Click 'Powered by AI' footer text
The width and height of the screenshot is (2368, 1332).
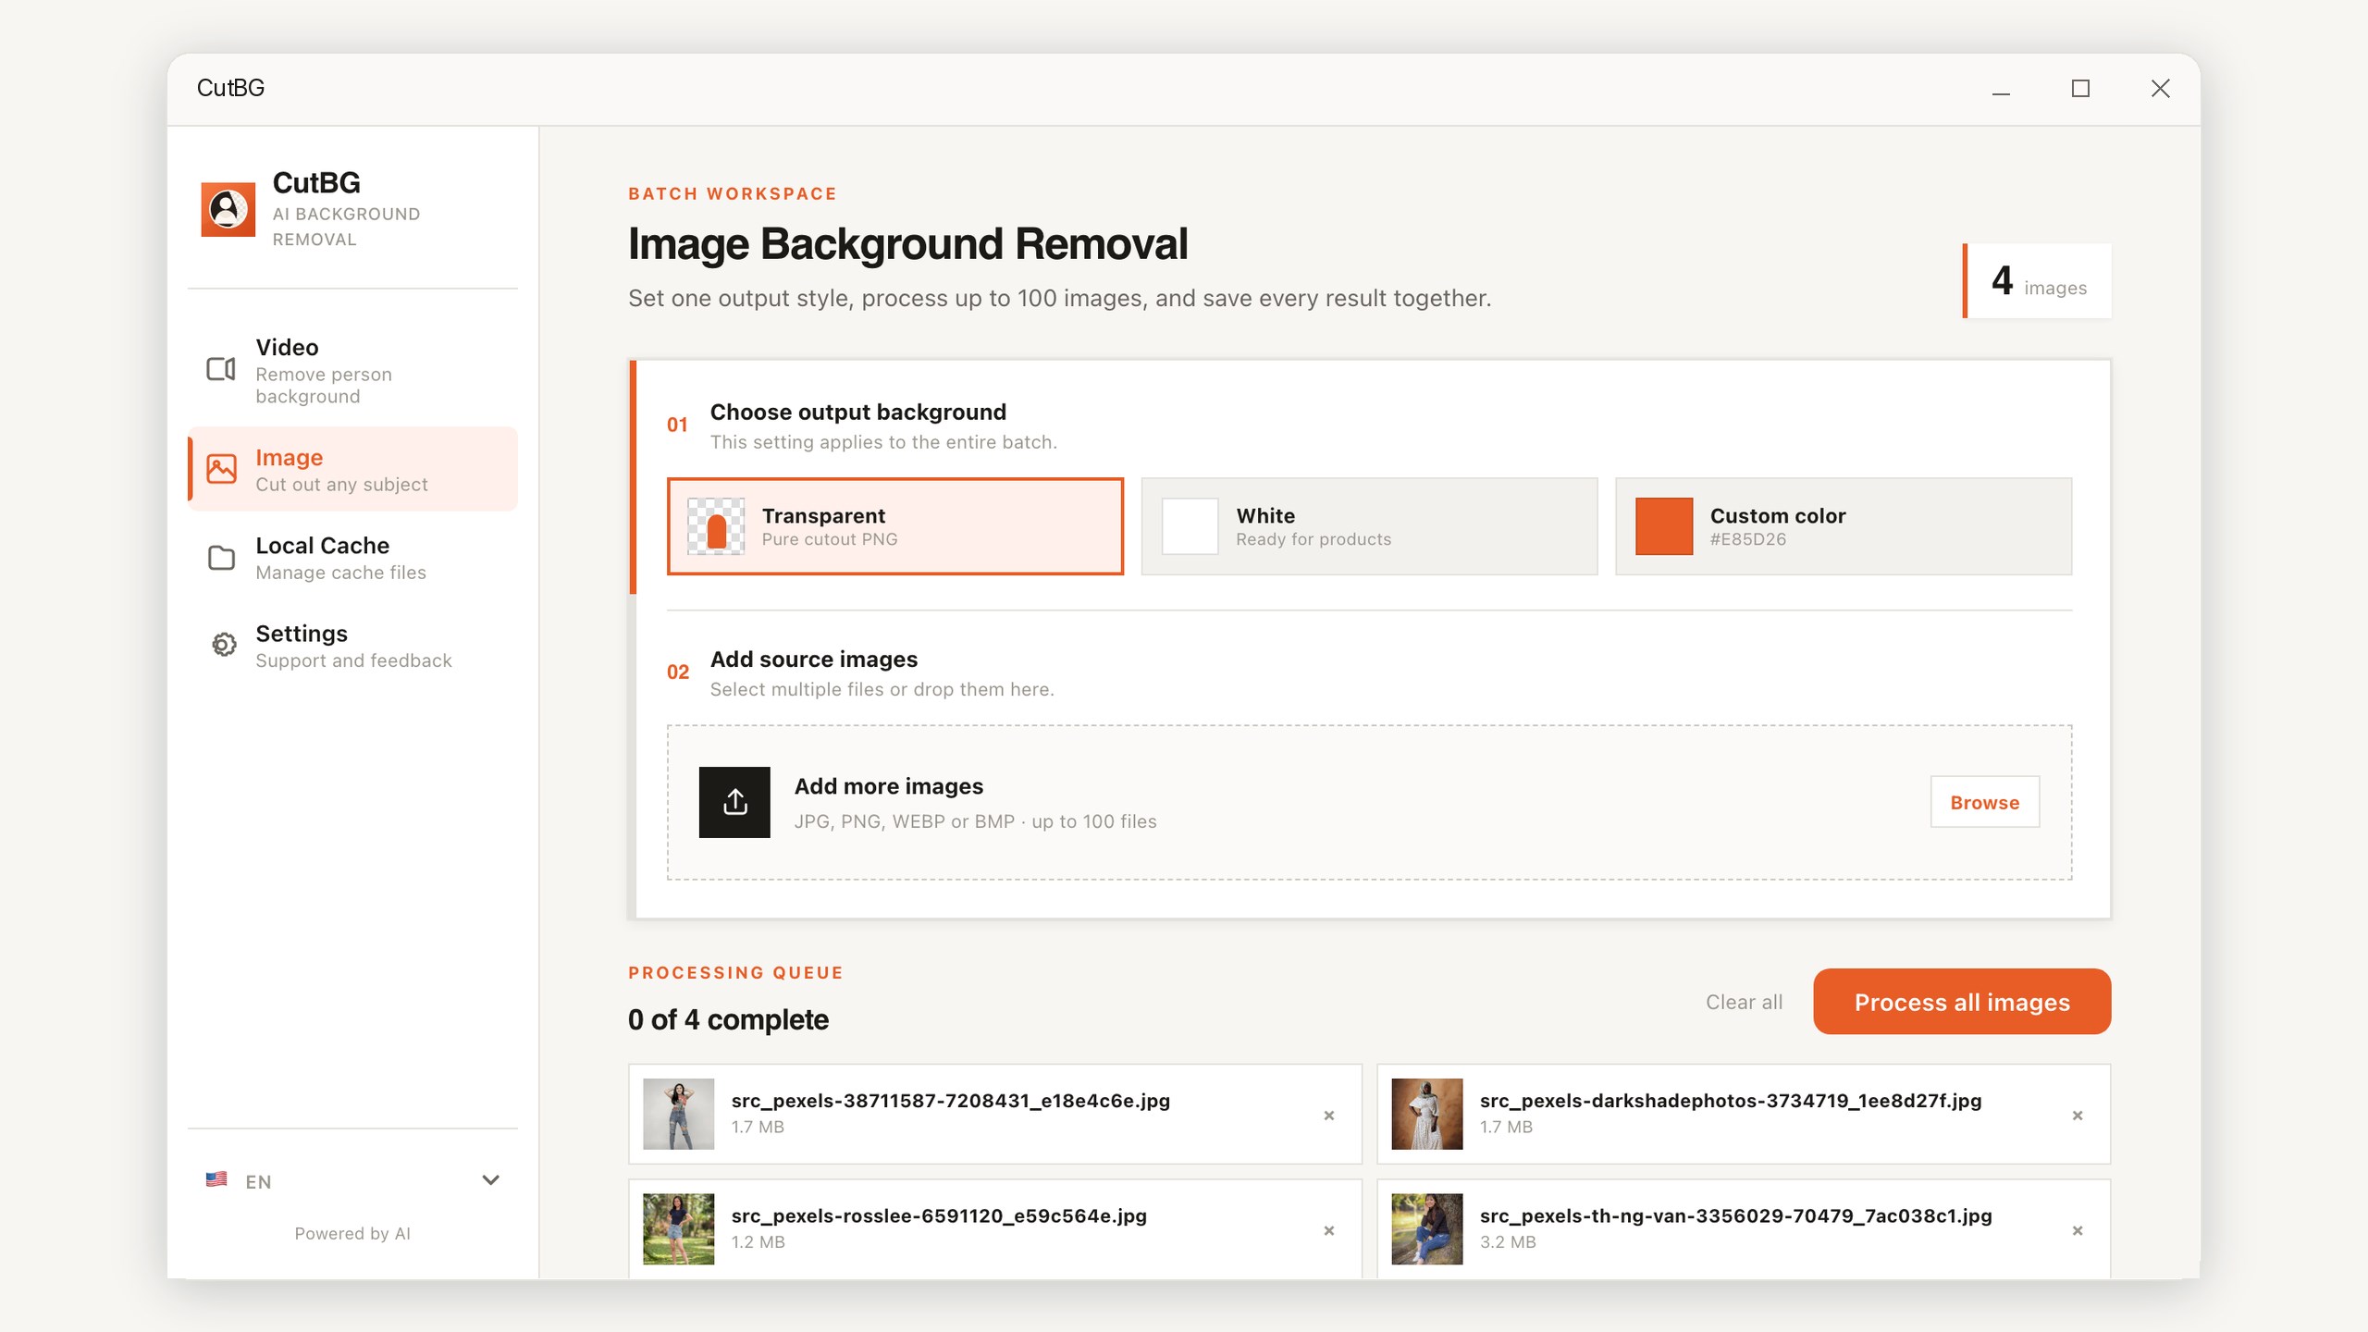point(352,1233)
